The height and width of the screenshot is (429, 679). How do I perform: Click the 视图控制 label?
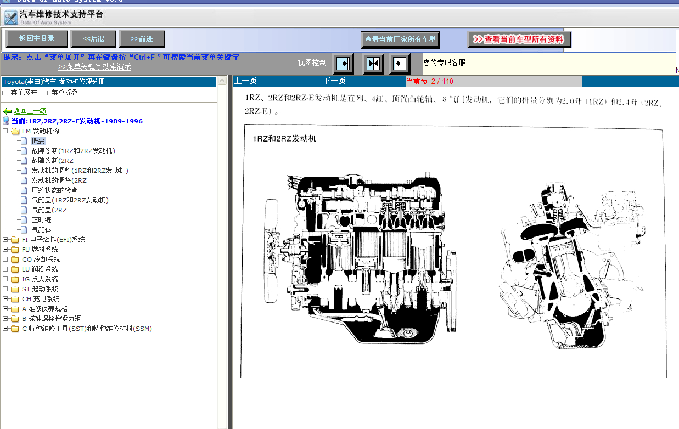[312, 63]
